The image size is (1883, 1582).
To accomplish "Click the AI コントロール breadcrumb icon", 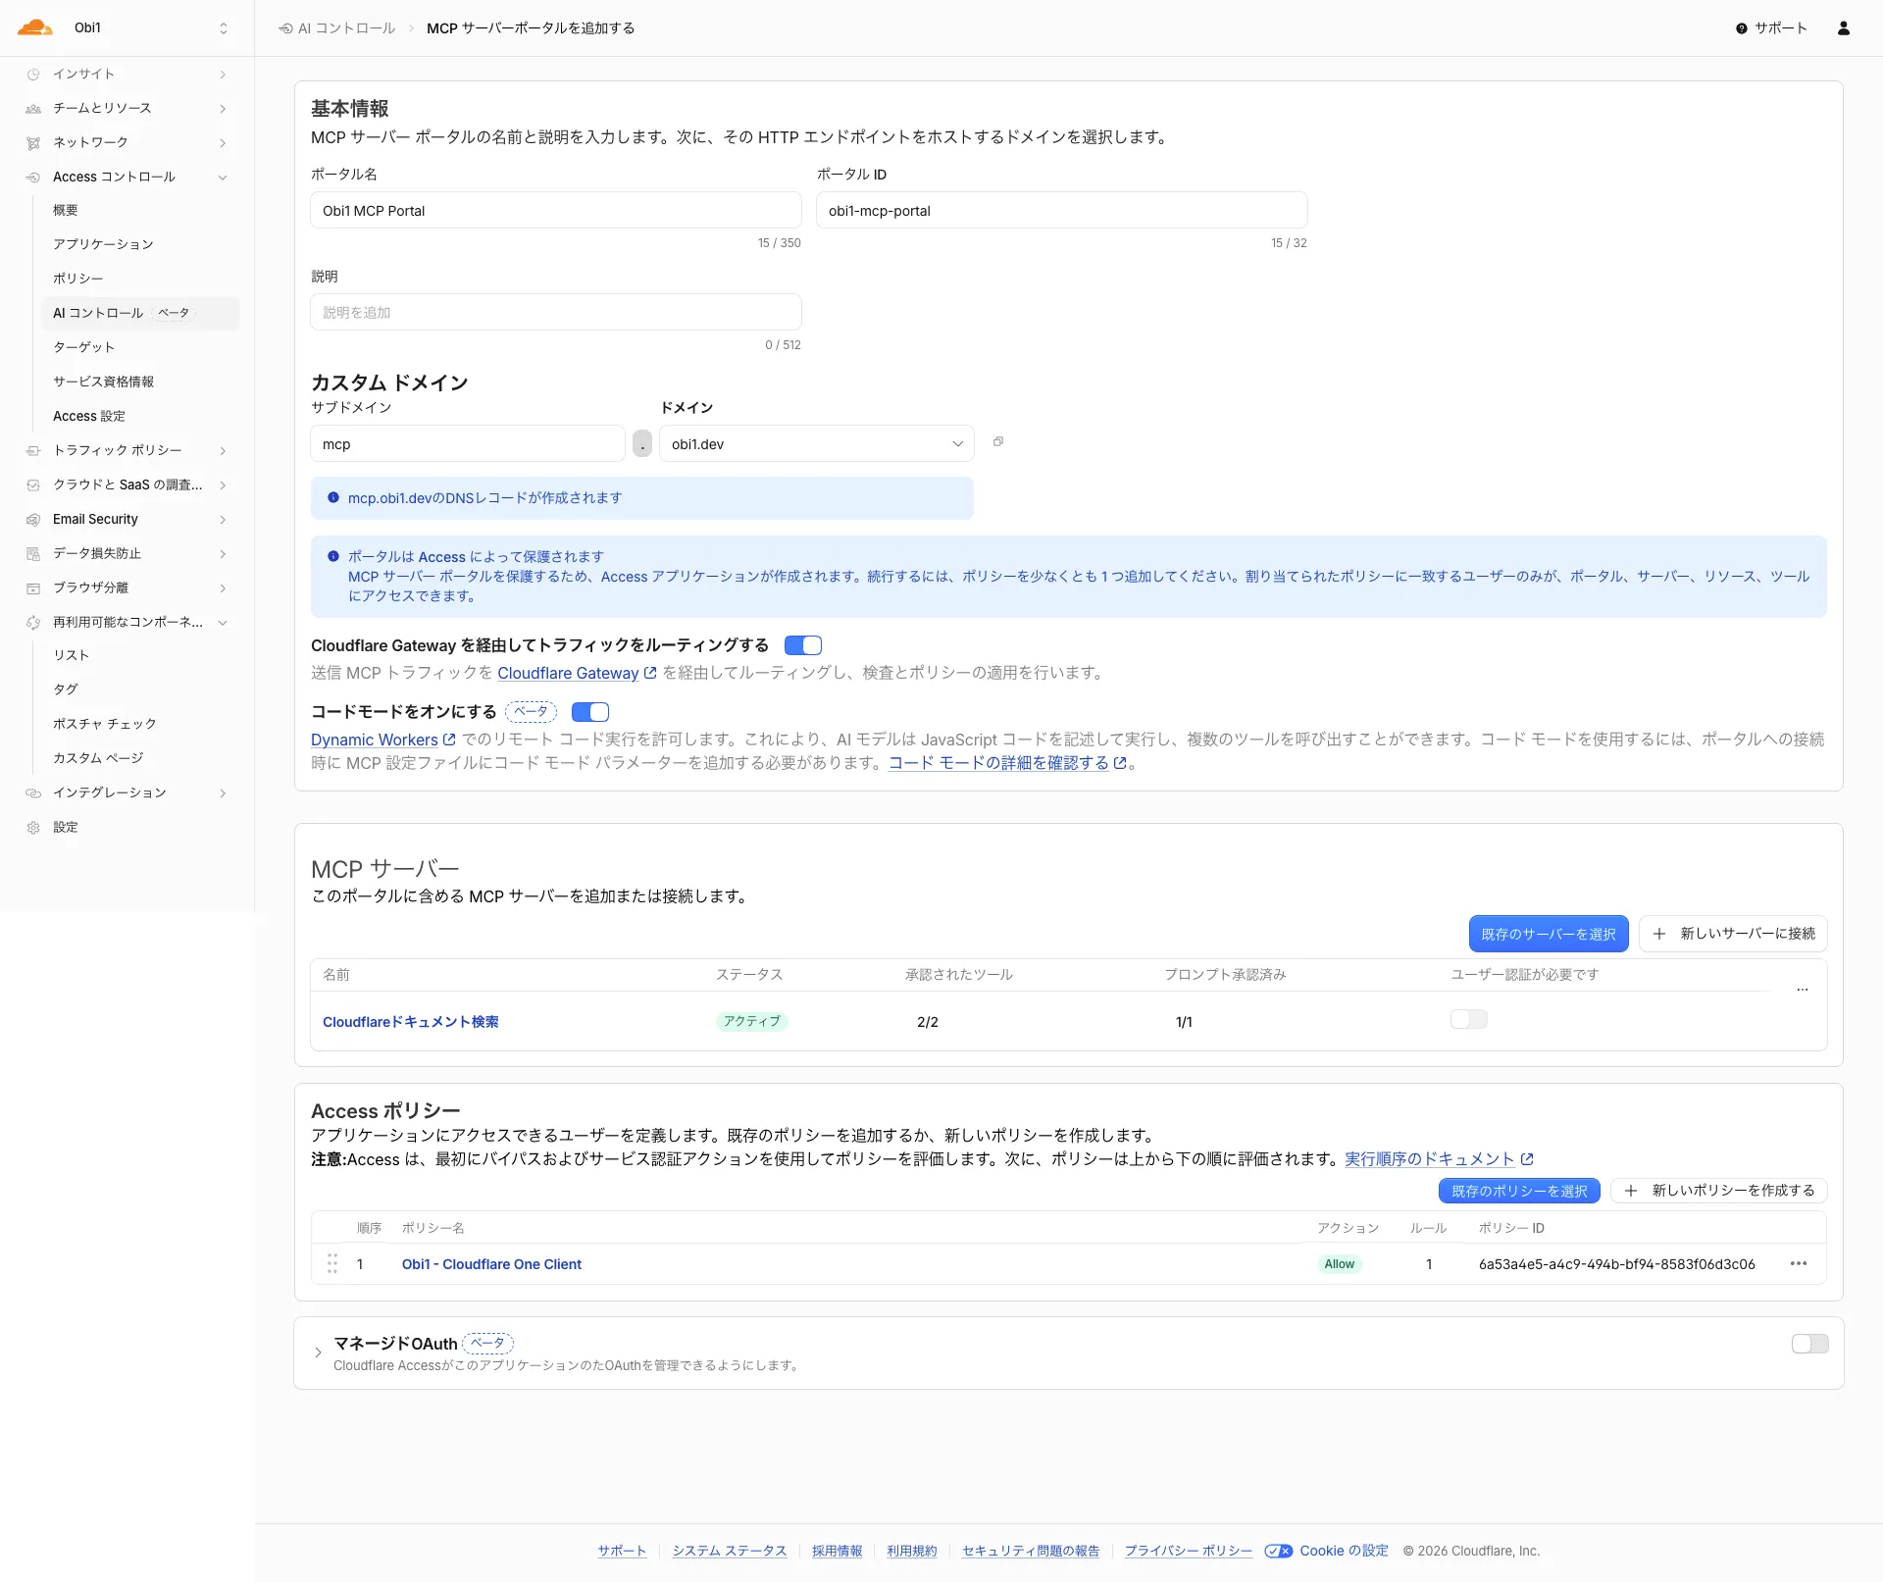I will click(285, 28).
